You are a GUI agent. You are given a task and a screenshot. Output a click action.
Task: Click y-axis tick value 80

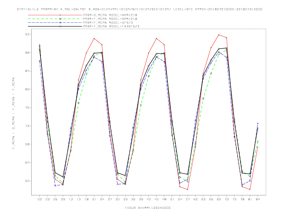pos(27,89)
